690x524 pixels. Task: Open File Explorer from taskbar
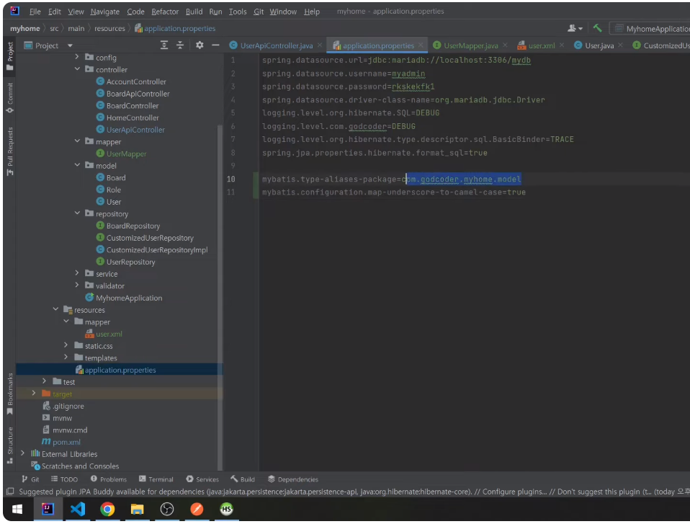pyautogui.click(x=138, y=510)
